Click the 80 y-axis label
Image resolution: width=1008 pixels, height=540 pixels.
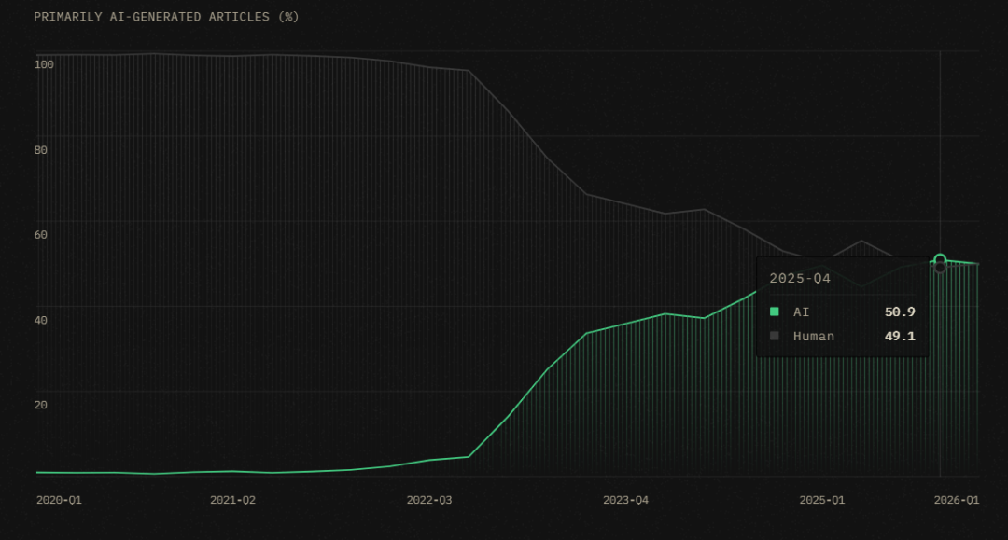click(40, 150)
